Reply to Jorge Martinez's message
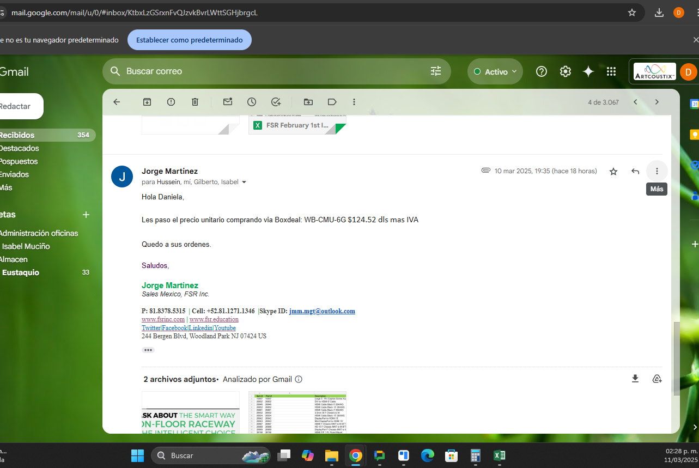699x468 pixels. click(x=635, y=171)
